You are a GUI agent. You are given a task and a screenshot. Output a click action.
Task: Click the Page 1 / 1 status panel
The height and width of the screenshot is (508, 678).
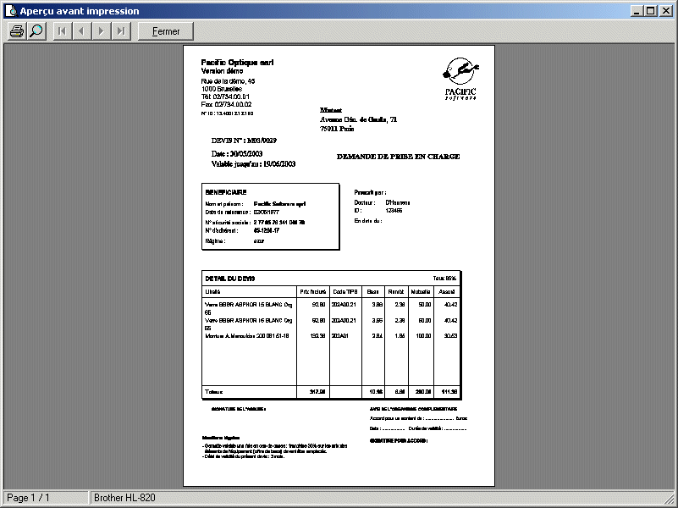(44, 498)
